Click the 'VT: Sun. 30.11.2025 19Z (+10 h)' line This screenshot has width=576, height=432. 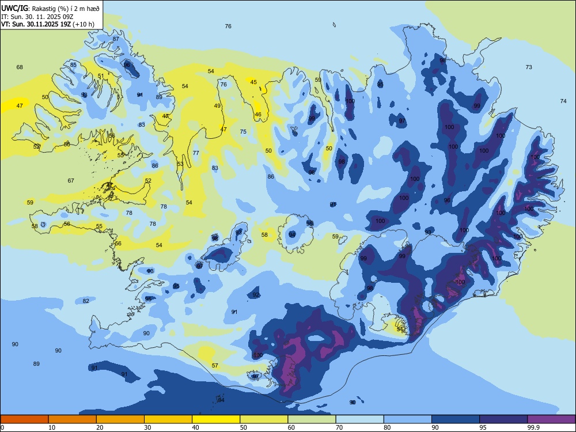(x=48, y=24)
